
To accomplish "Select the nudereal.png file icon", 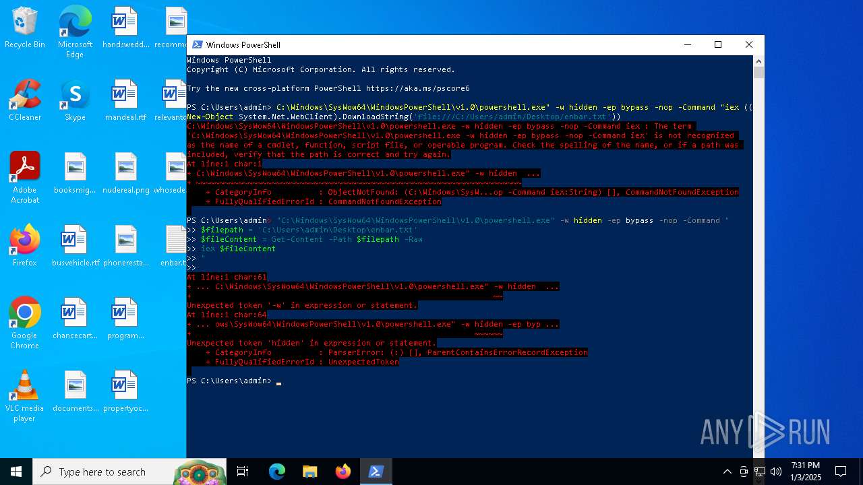I will [125, 173].
